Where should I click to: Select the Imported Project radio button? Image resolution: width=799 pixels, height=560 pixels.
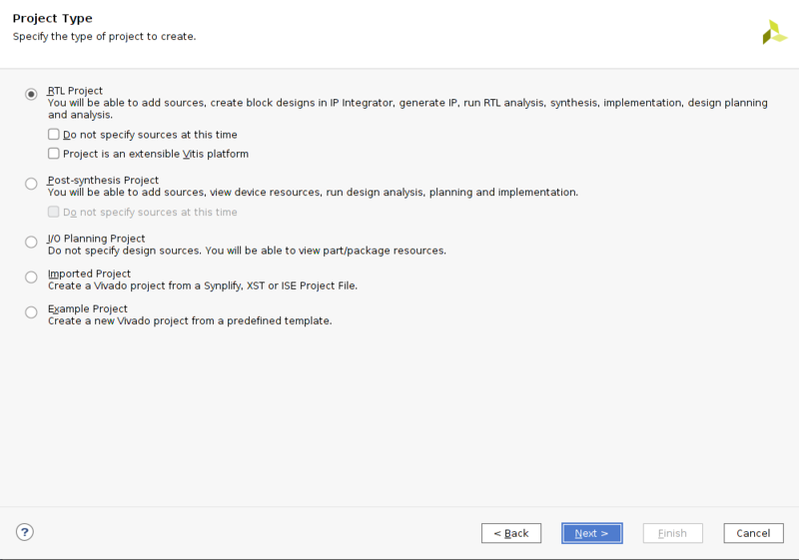(x=31, y=277)
